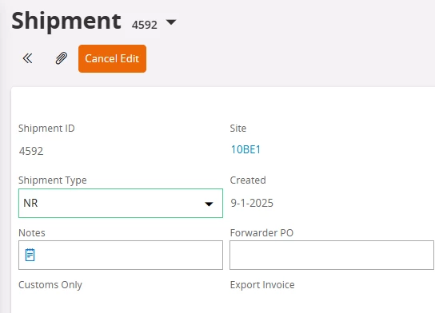
Task: Open attachments via the paperclip icon
Action: click(62, 58)
